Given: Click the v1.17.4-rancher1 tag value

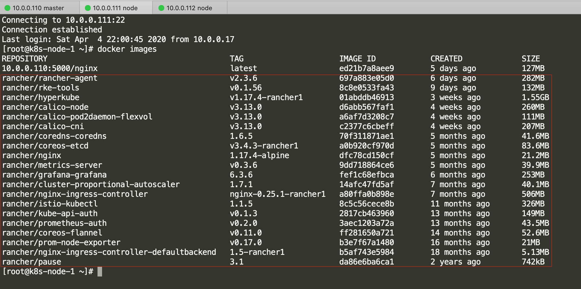Looking at the screenshot, I should pos(266,98).
